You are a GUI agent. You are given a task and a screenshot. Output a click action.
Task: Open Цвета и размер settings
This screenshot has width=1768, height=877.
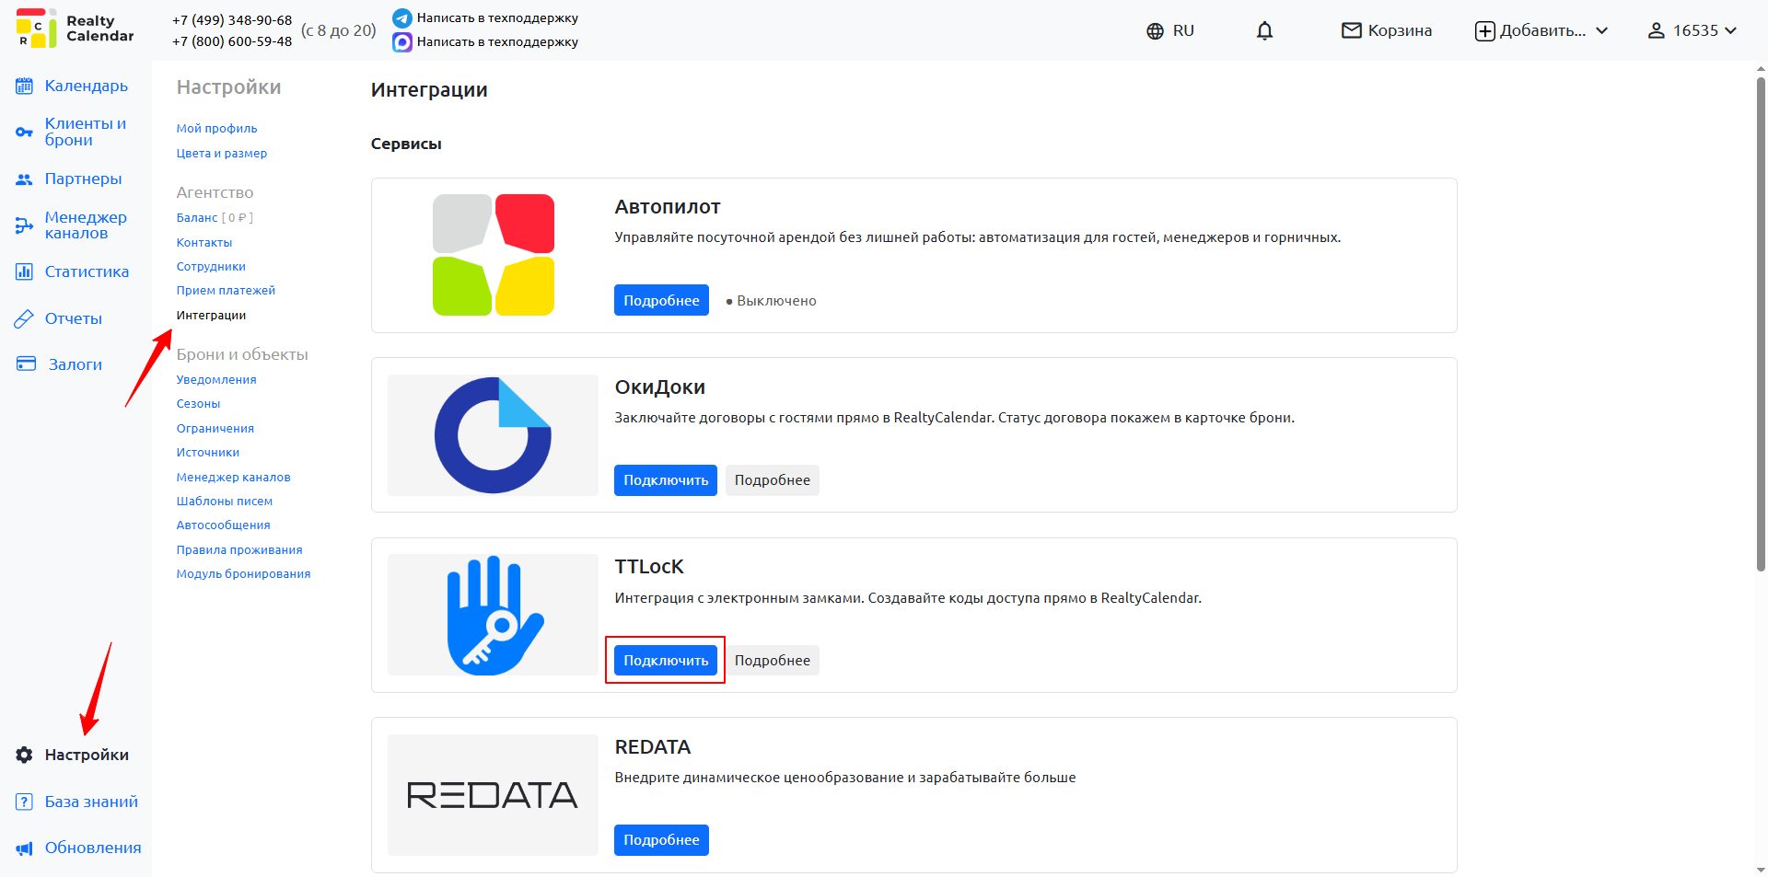click(222, 154)
